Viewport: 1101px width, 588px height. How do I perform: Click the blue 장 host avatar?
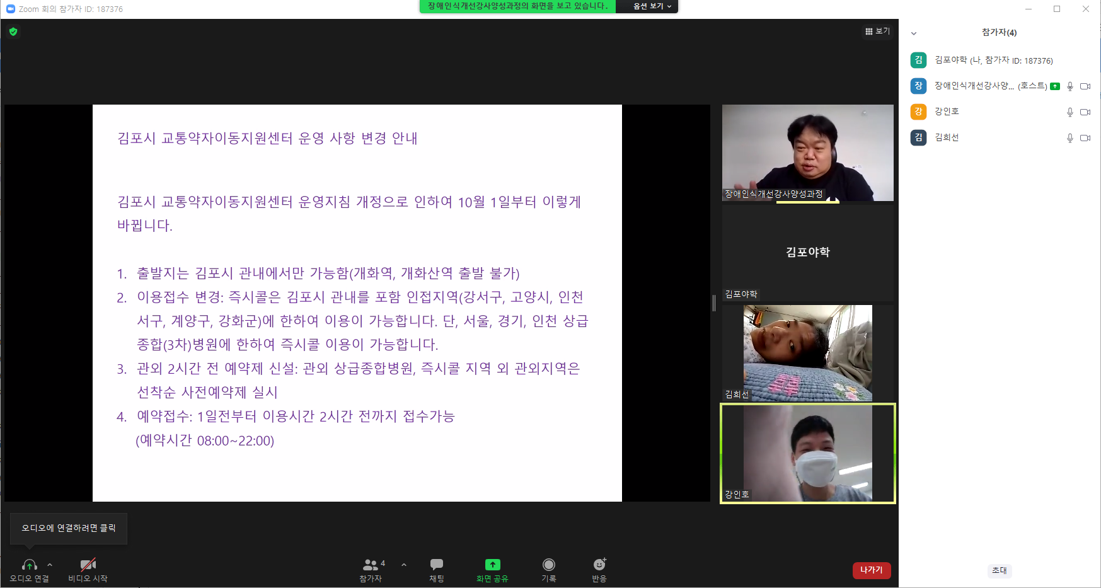918,86
